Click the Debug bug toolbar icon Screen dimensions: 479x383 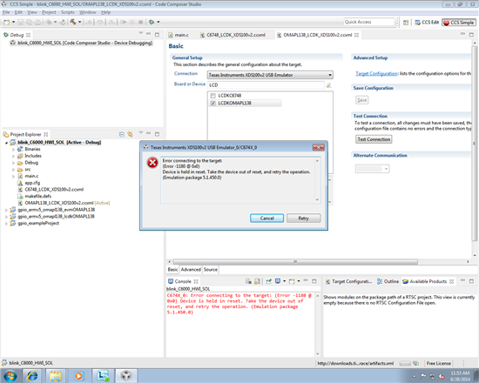click(152, 22)
